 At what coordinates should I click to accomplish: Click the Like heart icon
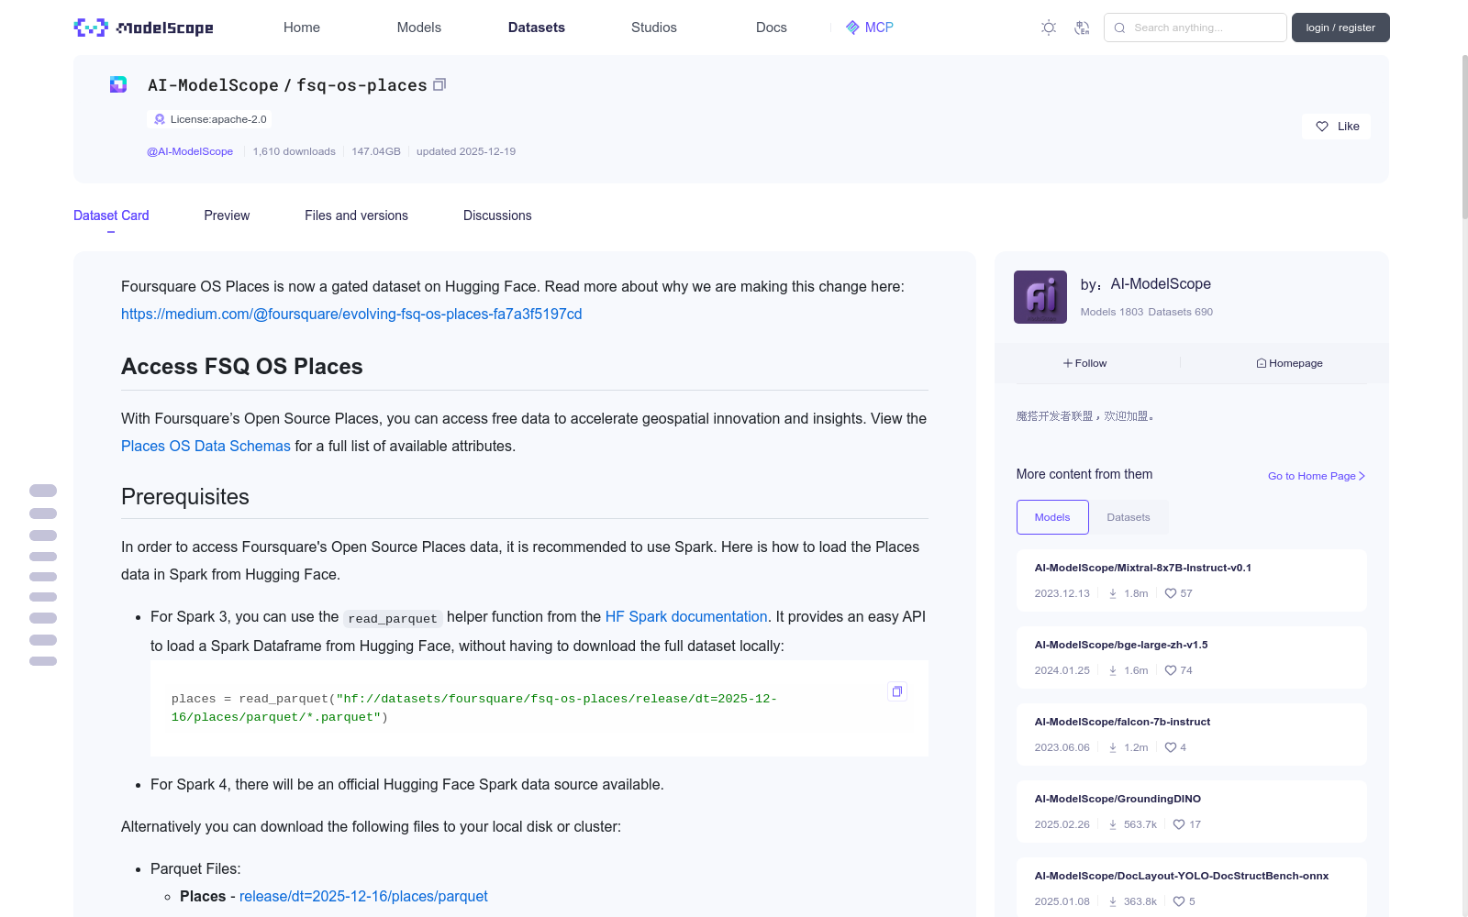[x=1322, y=127]
